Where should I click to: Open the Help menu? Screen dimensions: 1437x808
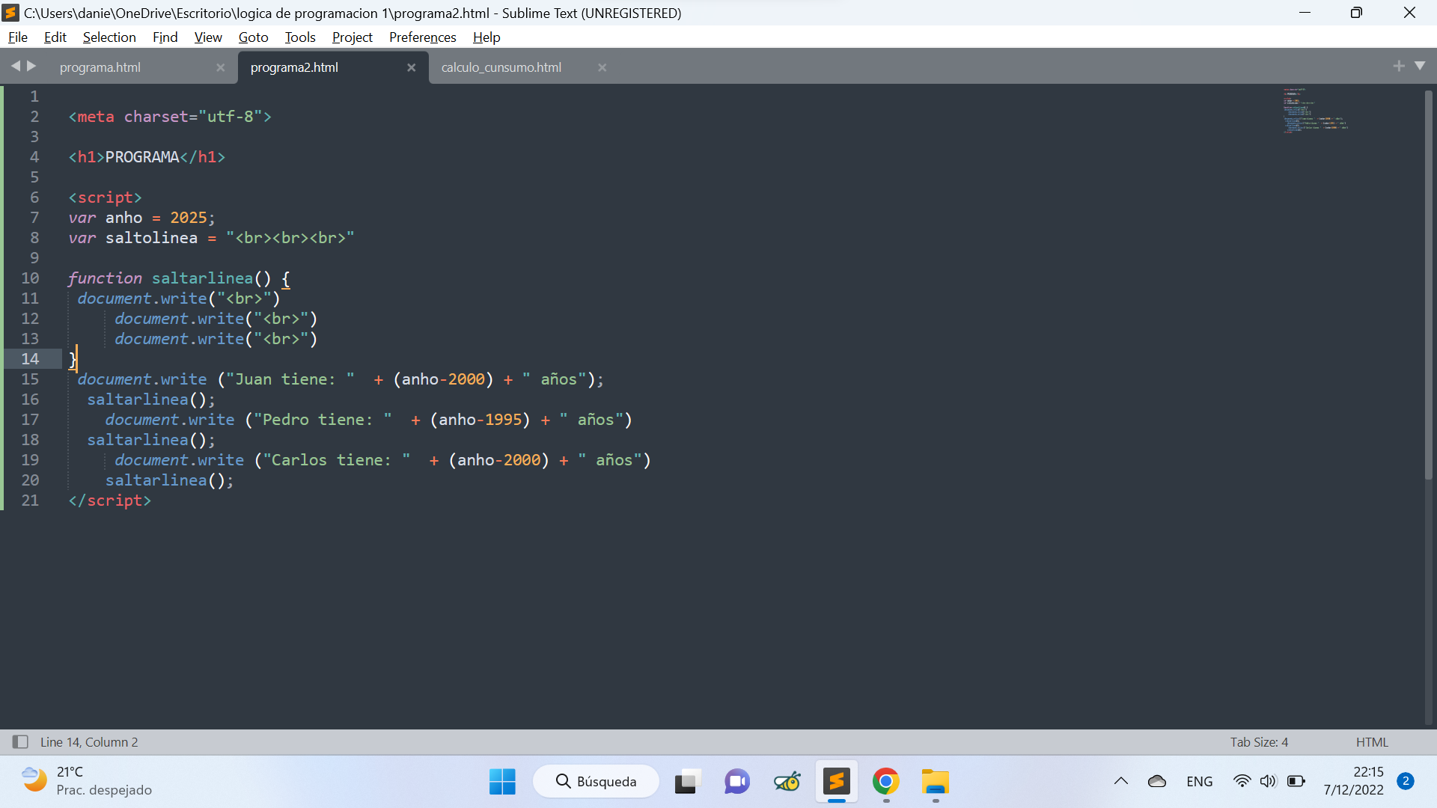[486, 37]
